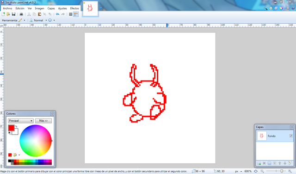Screen dimensions: 296x174
Task: Click the Más >> button in Colores
Action: (43, 121)
